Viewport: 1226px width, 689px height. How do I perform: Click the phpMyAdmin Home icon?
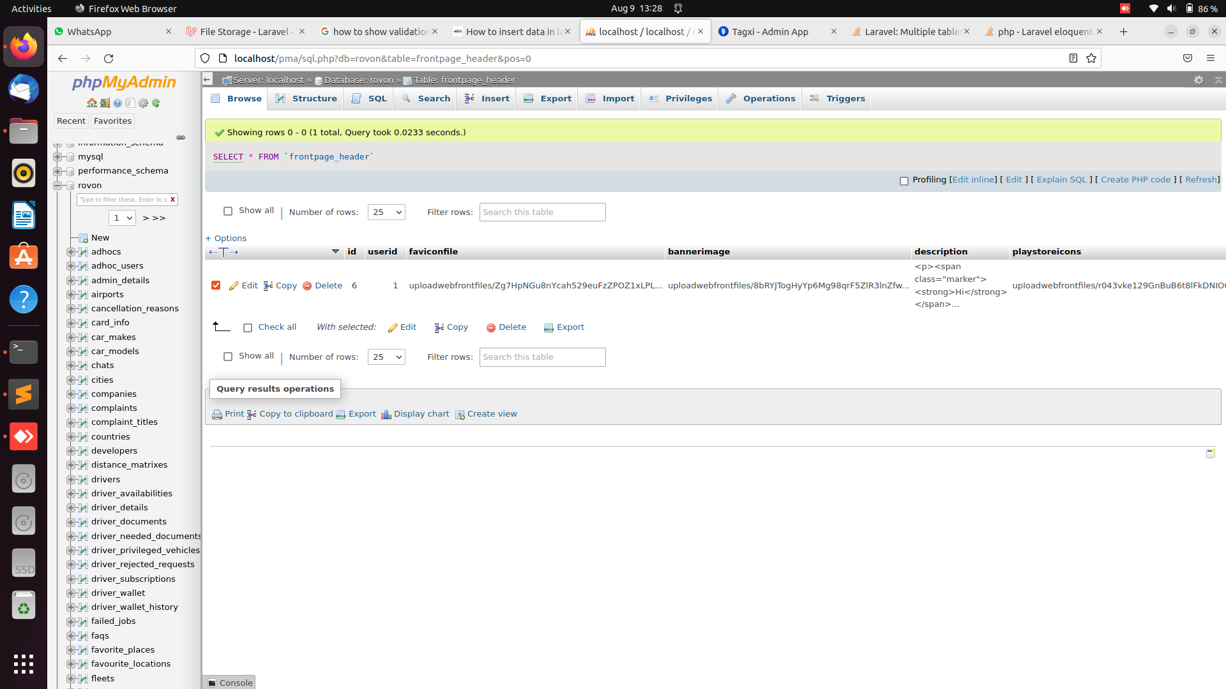click(92, 103)
